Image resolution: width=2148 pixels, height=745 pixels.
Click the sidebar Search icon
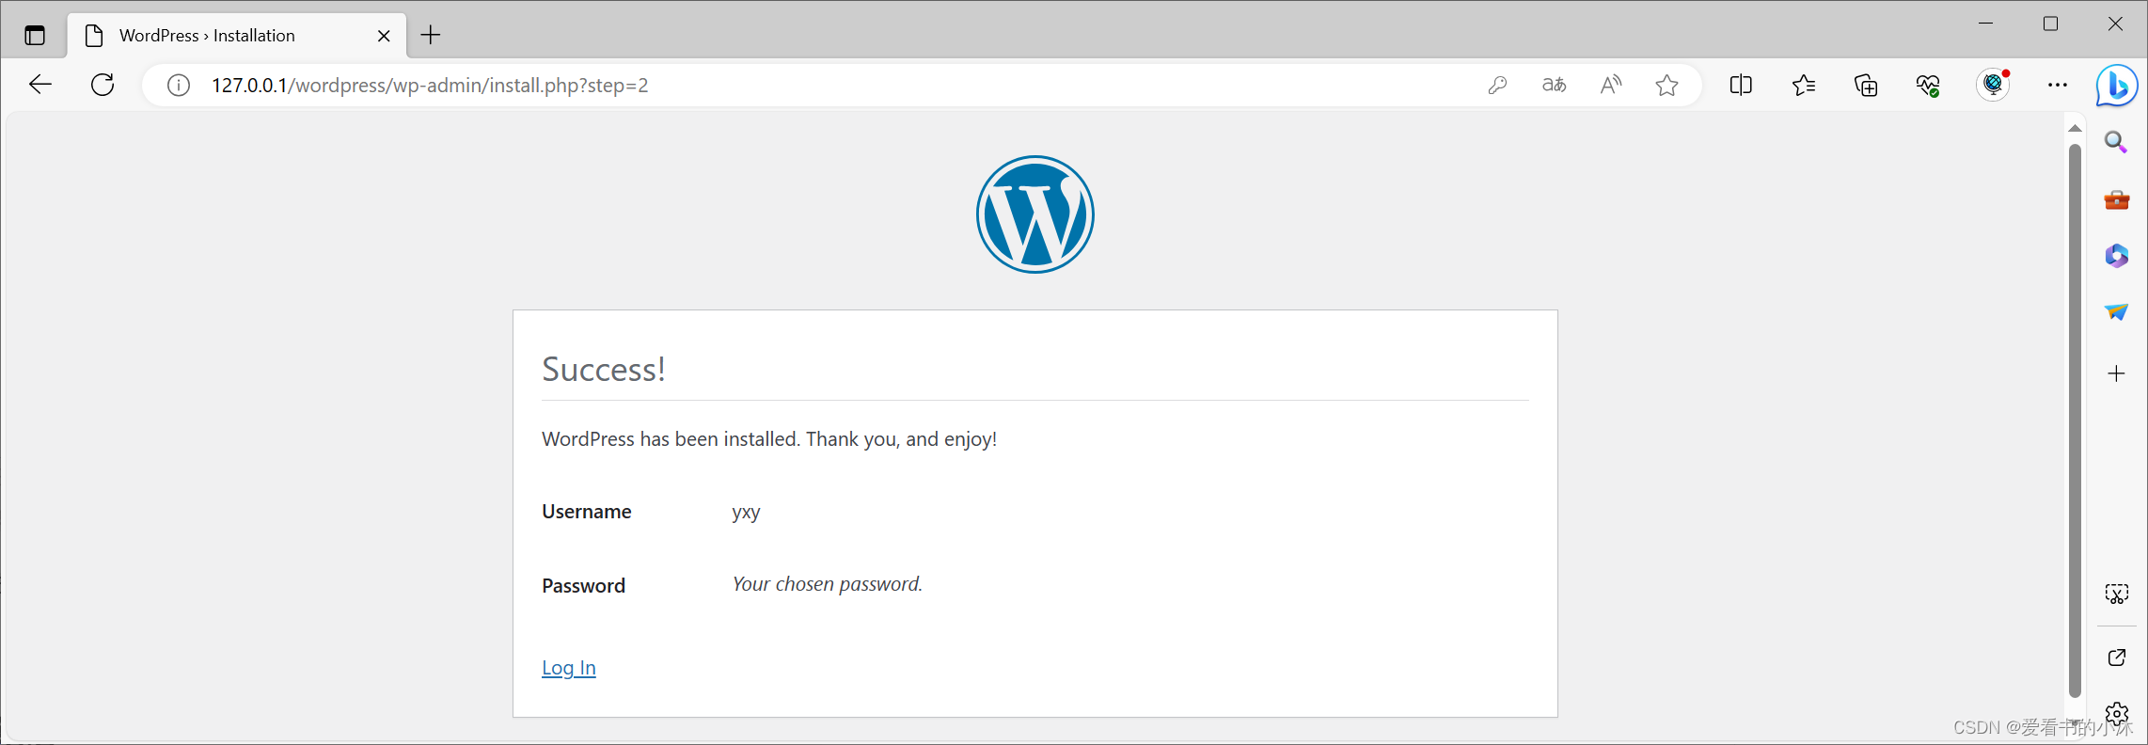[2116, 142]
